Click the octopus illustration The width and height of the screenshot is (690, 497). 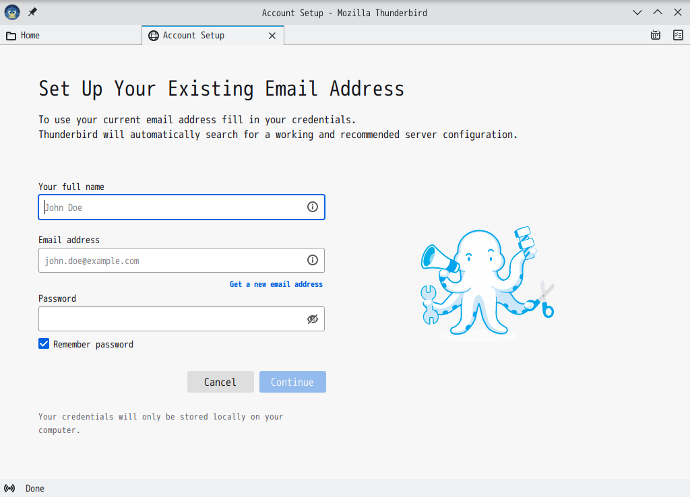point(487,283)
